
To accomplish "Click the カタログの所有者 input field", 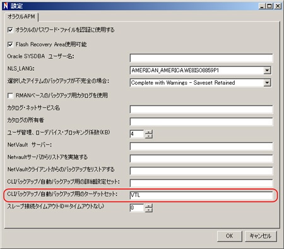I will coord(201,121).
